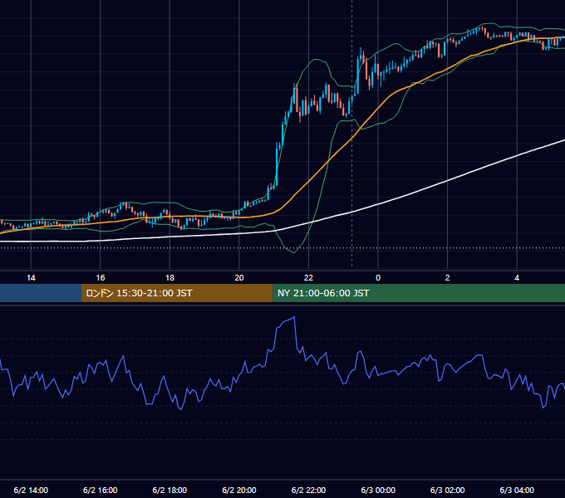
Task: Click the blue session band left of London
Action: click(41, 293)
